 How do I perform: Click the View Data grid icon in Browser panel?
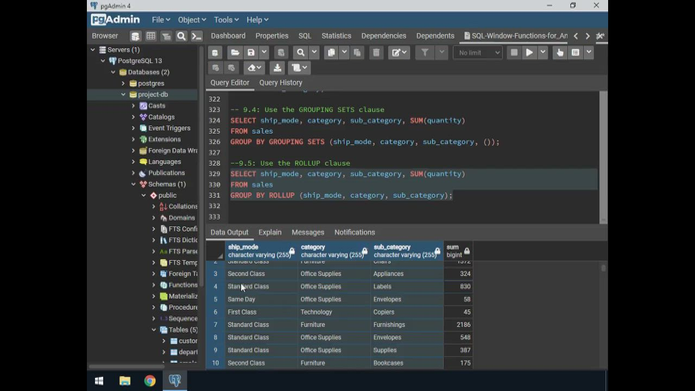pos(151,36)
